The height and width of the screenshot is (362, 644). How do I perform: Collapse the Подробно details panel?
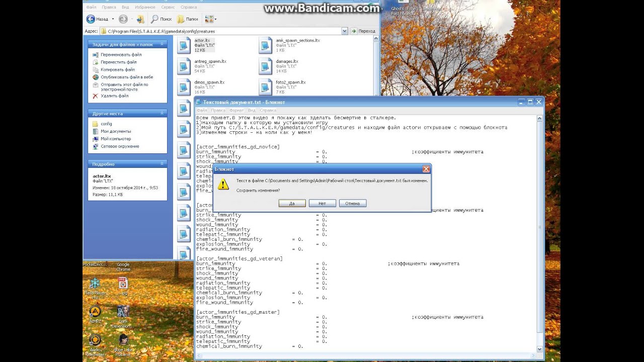[162, 164]
